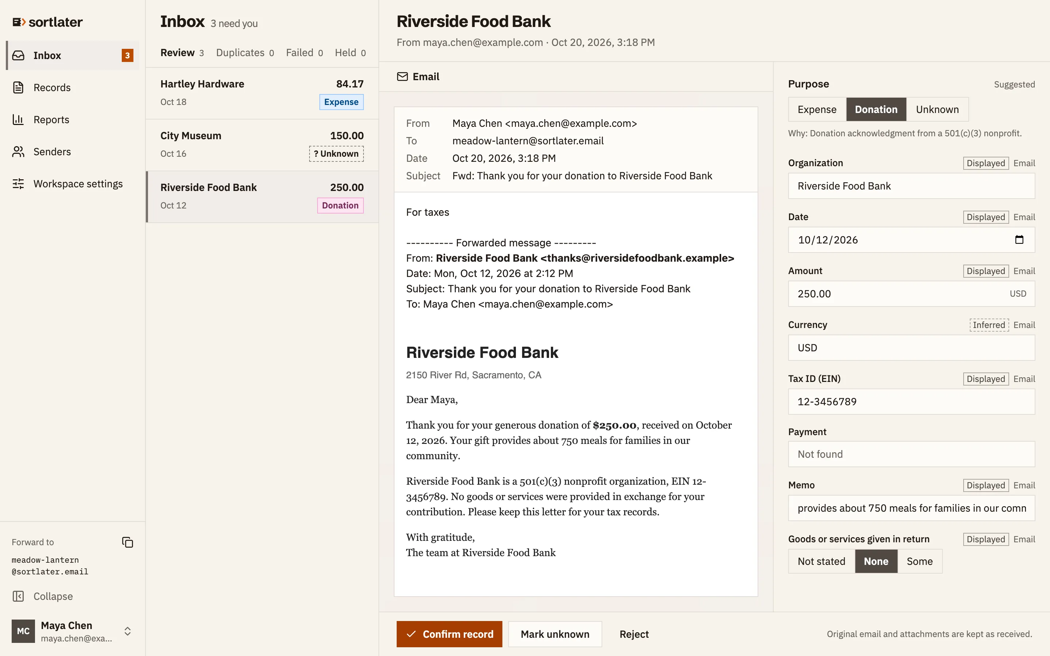
Task: Click the Reports bar chart icon
Action: pos(18,120)
